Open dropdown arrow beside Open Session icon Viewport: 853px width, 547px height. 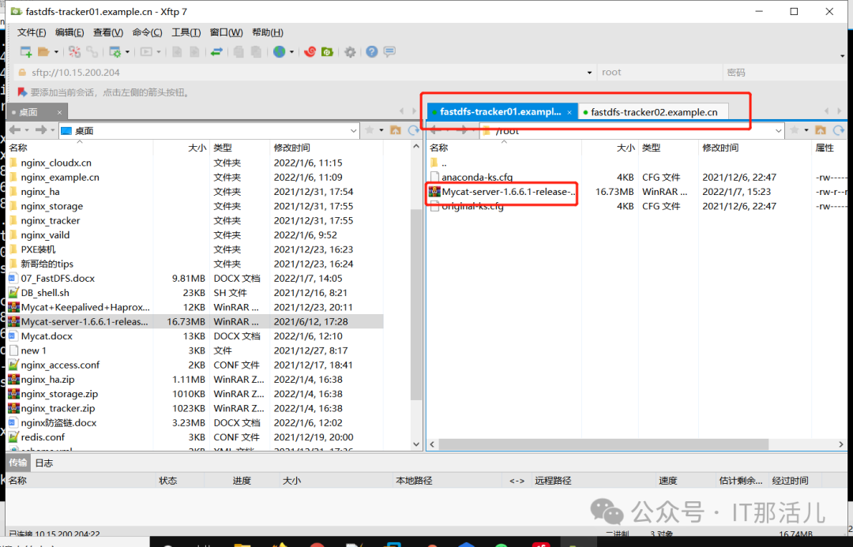point(56,52)
